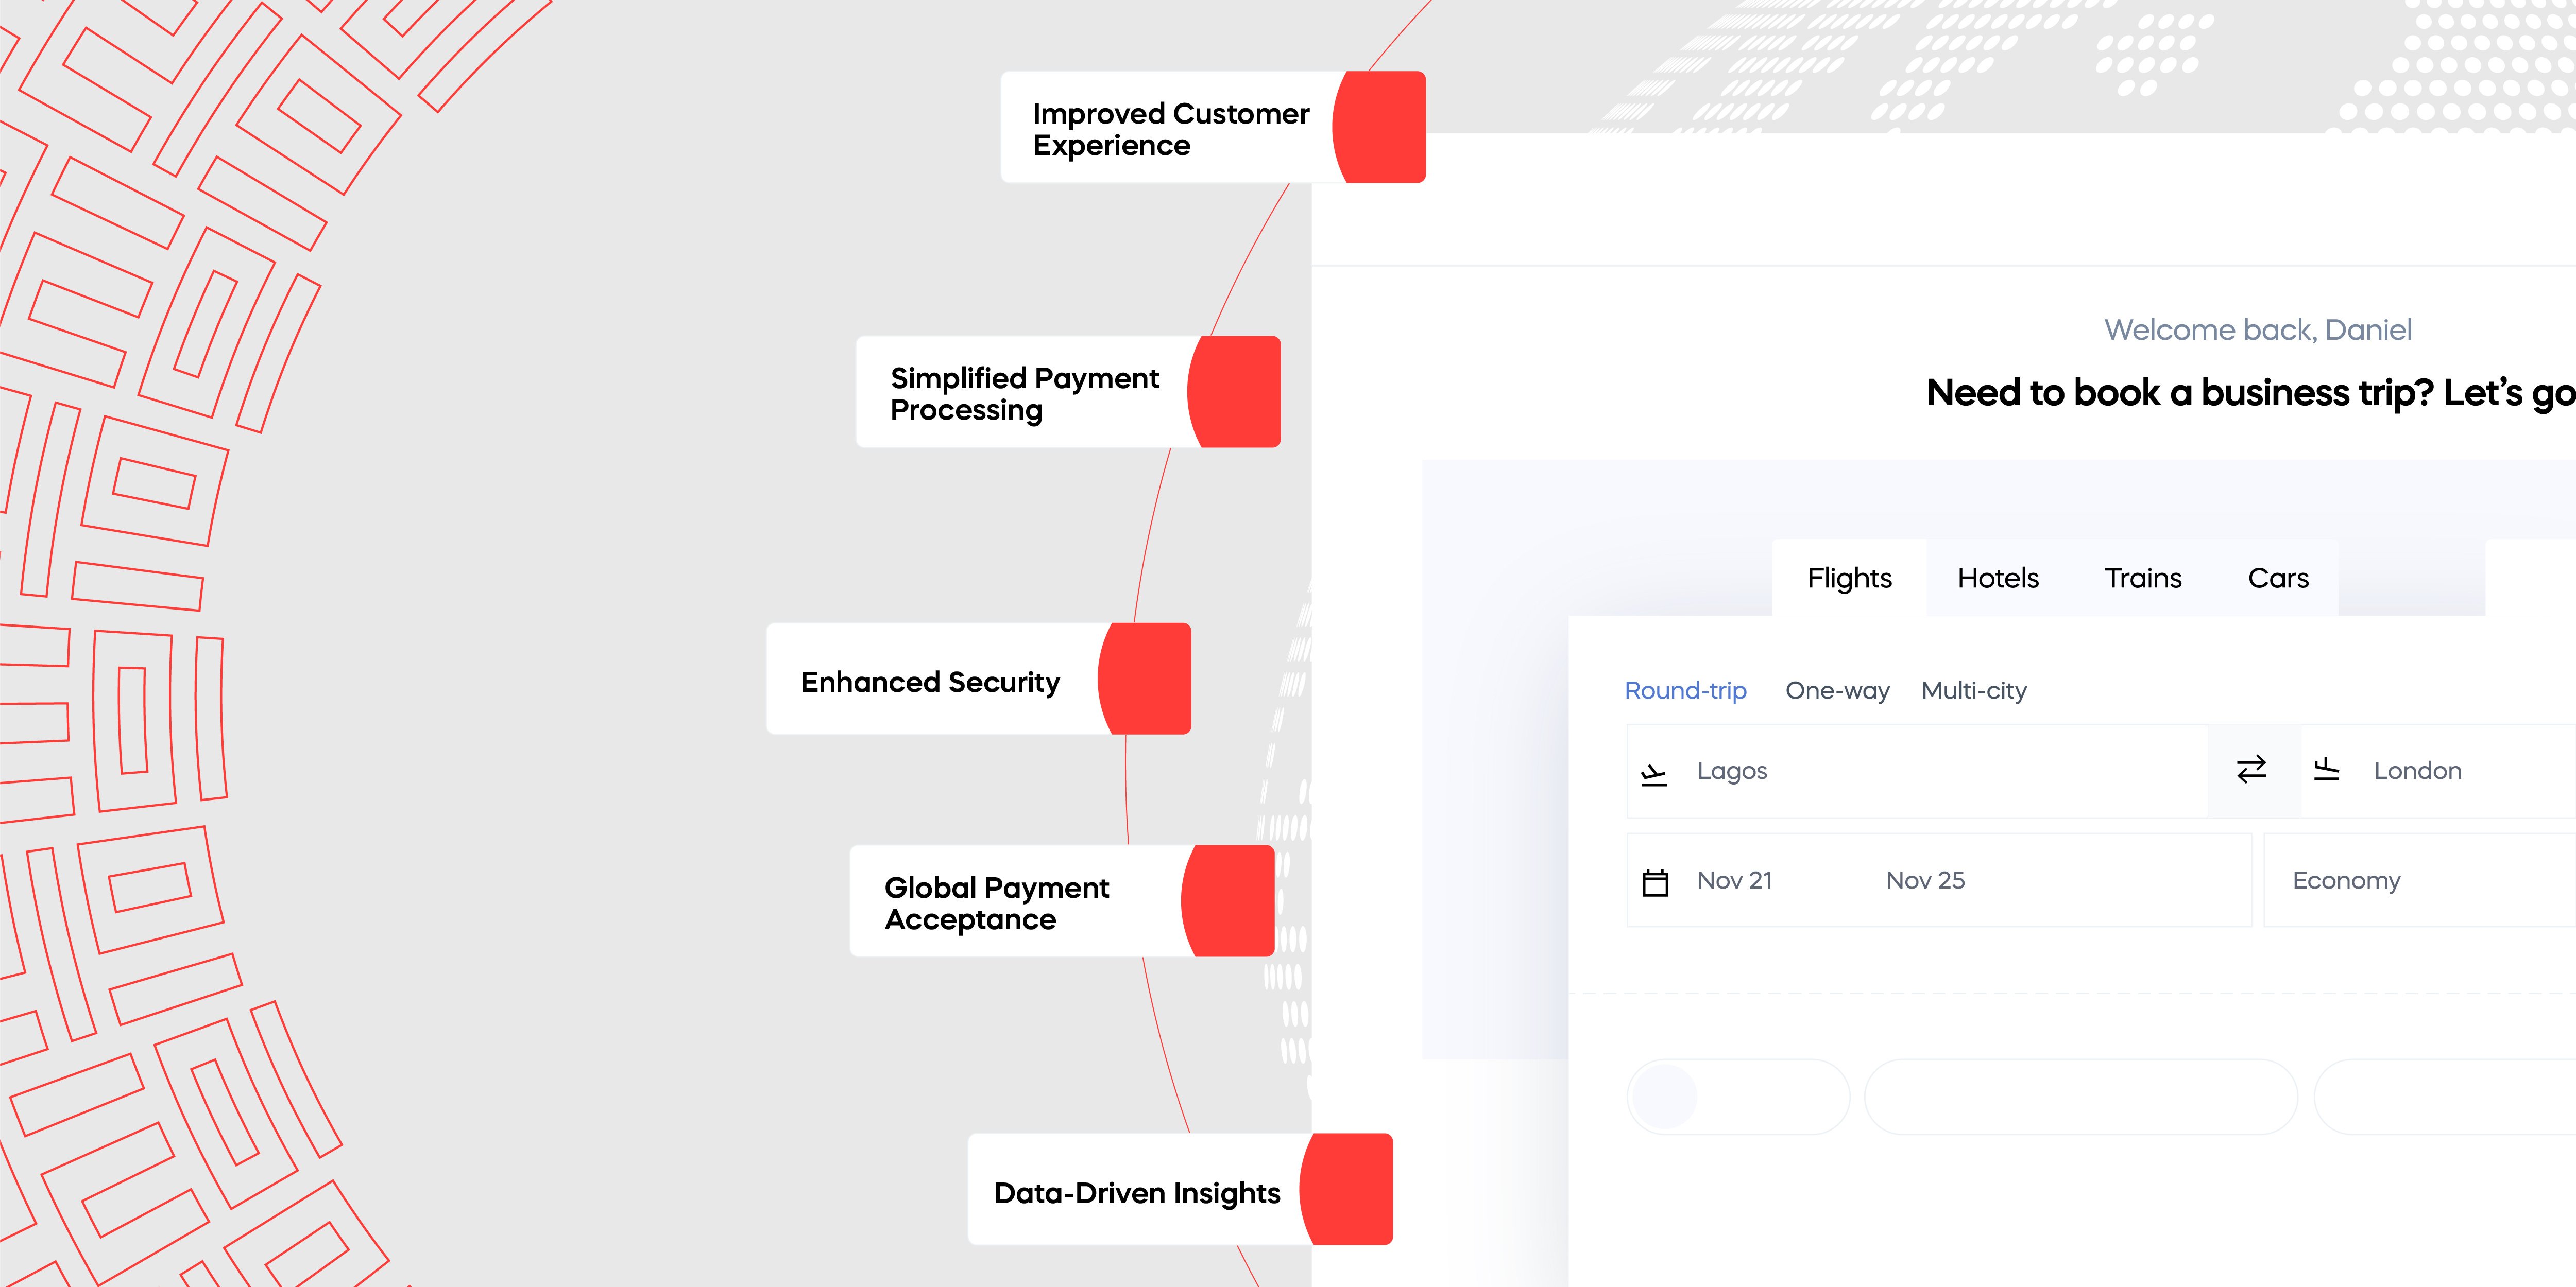Switch to the Cars tab

(2278, 578)
